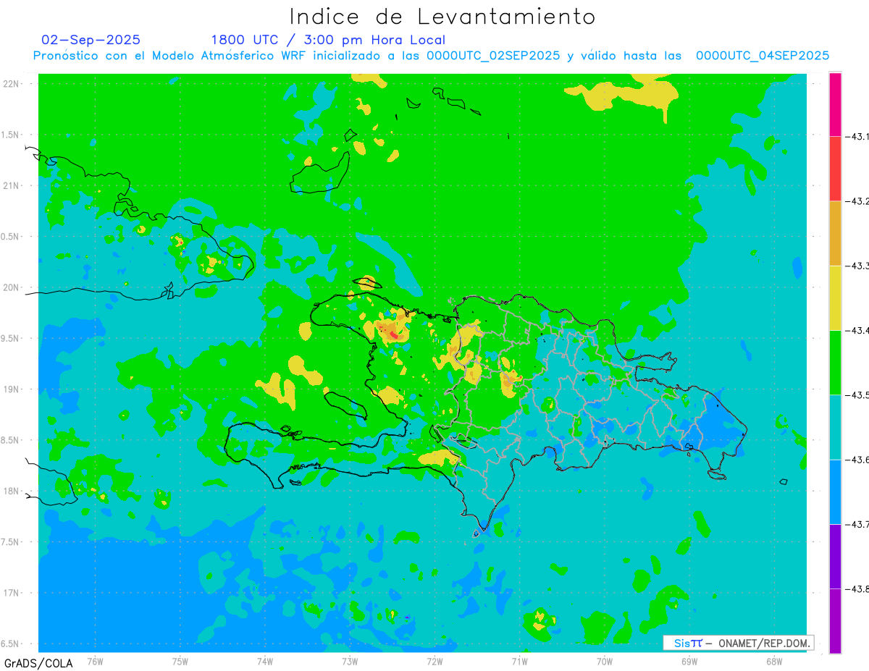Viewport: 869px width, 671px height.
Task: Click the '22N' latitude label
Action: point(12,84)
